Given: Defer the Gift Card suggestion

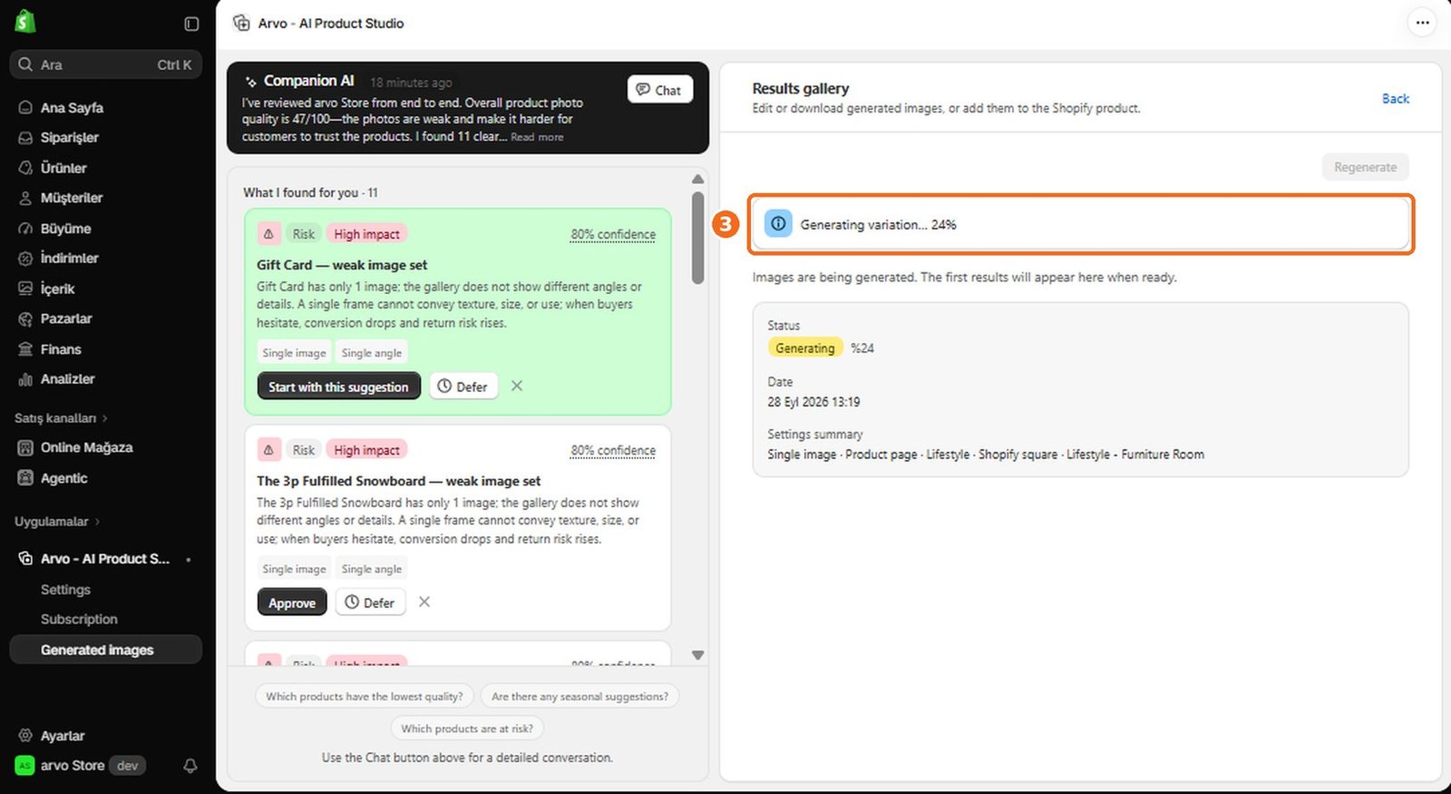Looking at the screenshot, I should pos(463,387).
